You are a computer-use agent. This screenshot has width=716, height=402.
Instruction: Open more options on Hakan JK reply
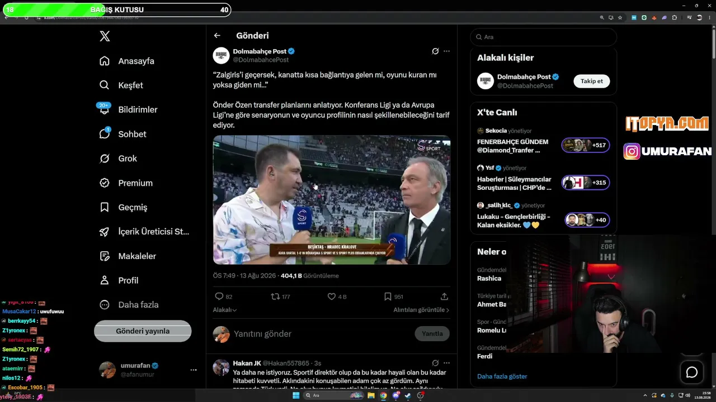pyautogui.click(x=446, y=363)
